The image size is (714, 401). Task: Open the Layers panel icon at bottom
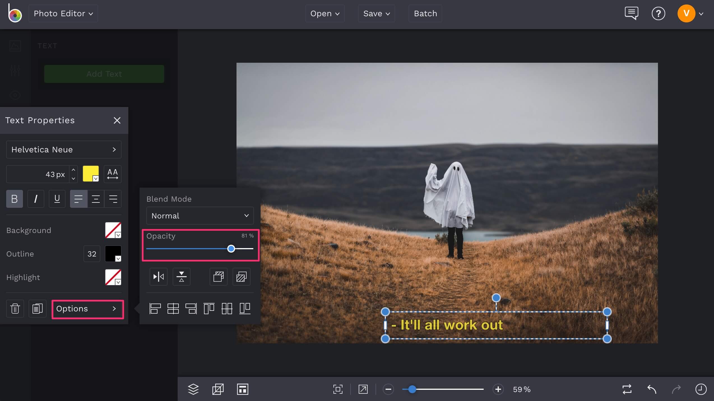click(193, 389)
